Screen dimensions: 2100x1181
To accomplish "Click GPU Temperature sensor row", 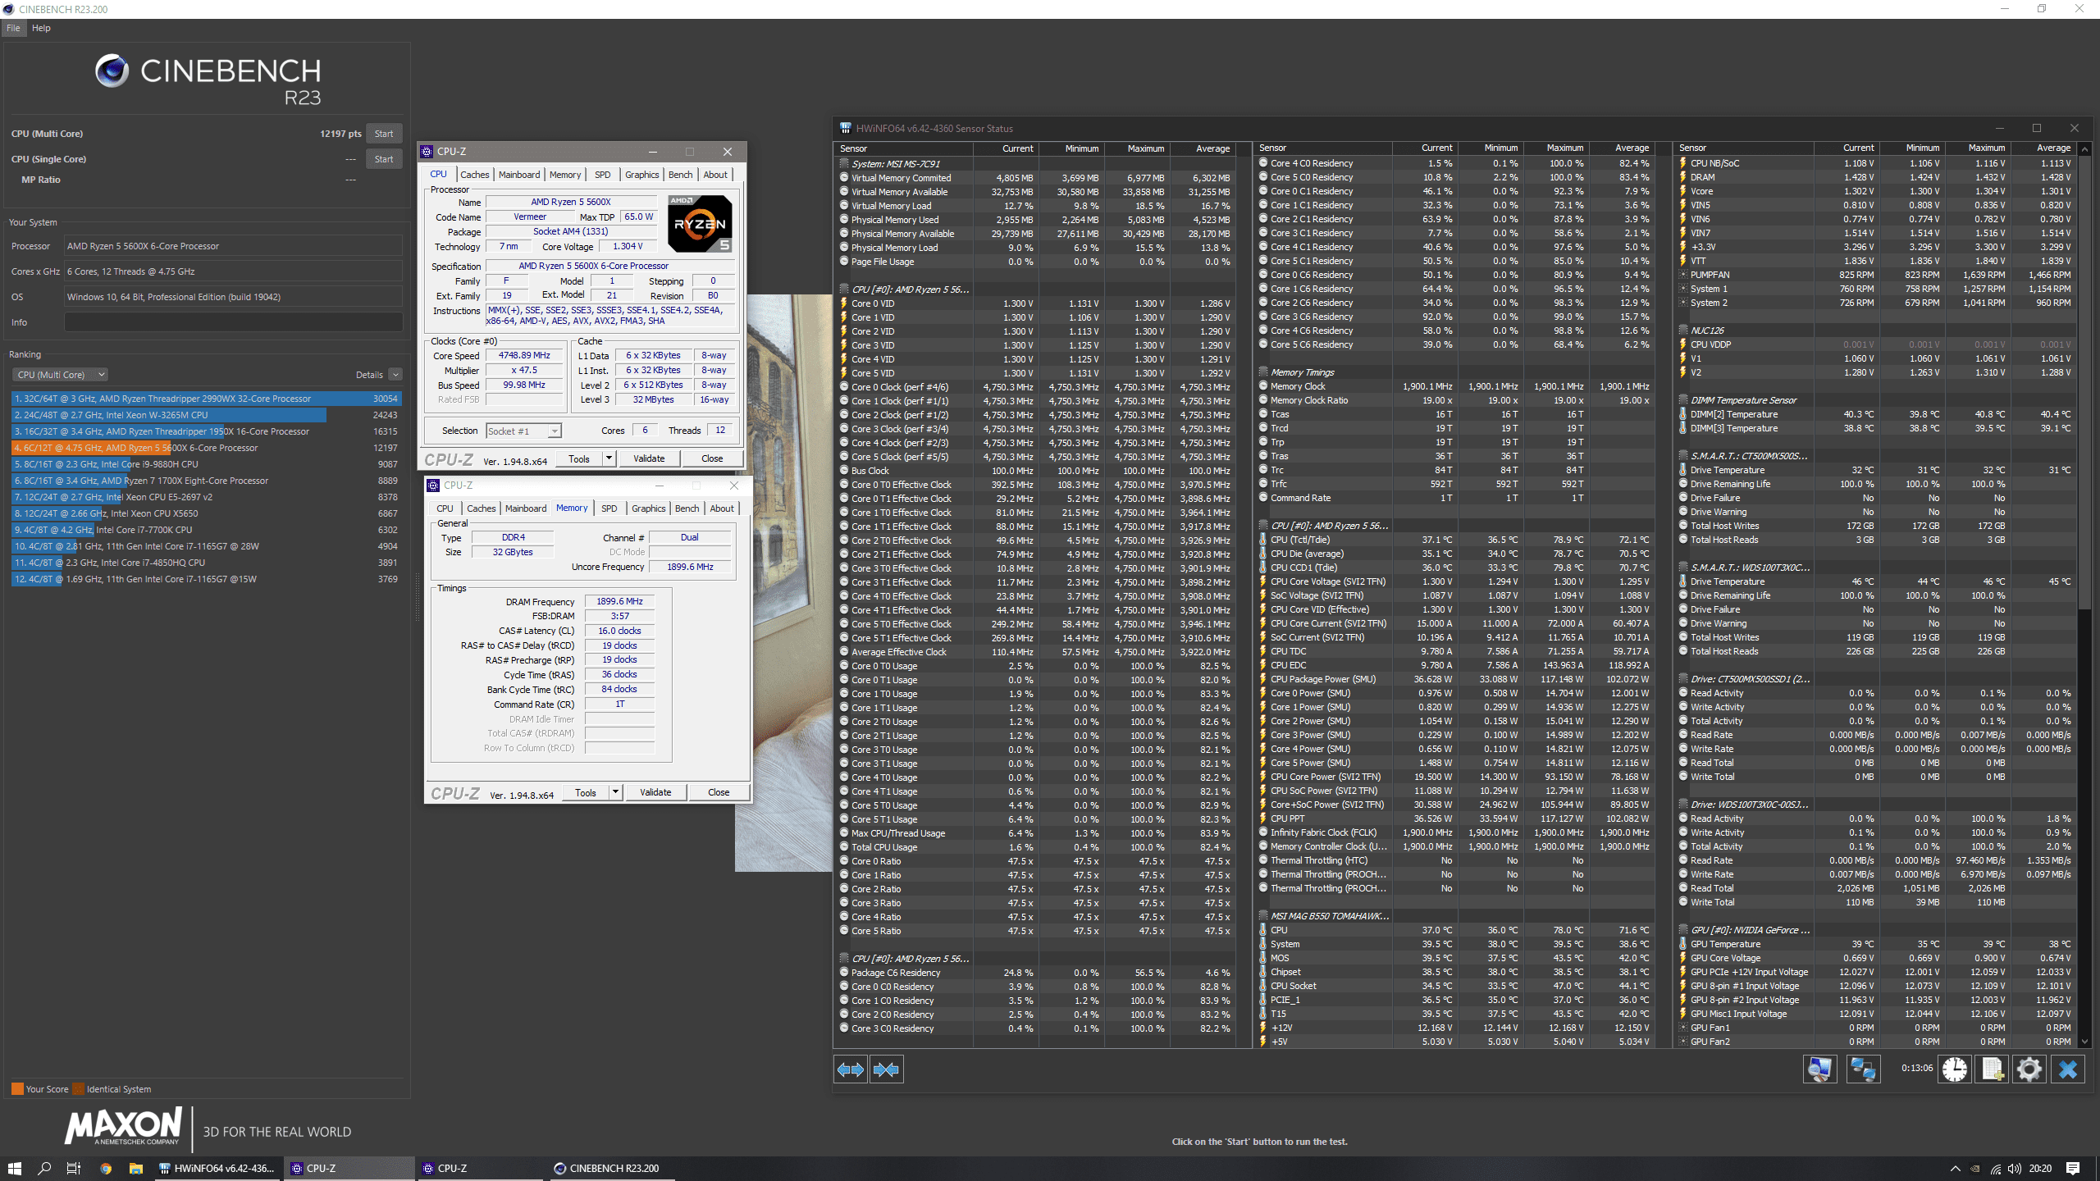I will (1877, 944).
